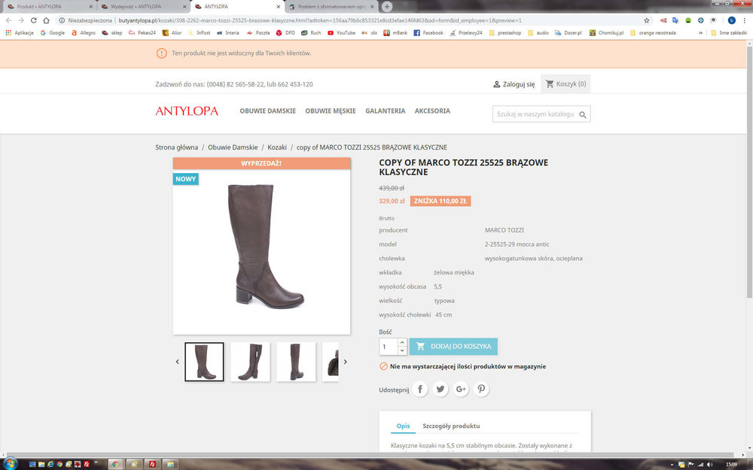Share product on Twitter
Image resolution: width=753 pixels, height=470 pixels.
(440, 389)
